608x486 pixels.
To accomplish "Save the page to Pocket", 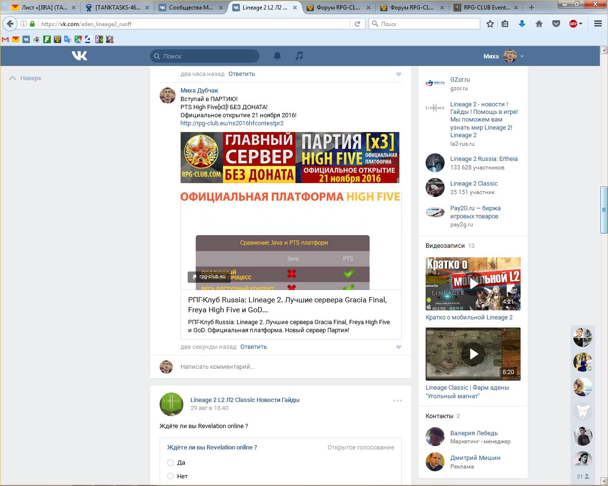I will (x=556, y=24).
